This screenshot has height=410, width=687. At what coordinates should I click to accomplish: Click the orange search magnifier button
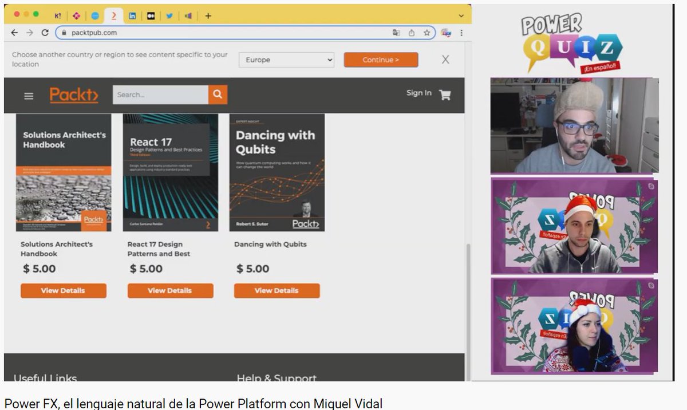(x=218, y=94)
